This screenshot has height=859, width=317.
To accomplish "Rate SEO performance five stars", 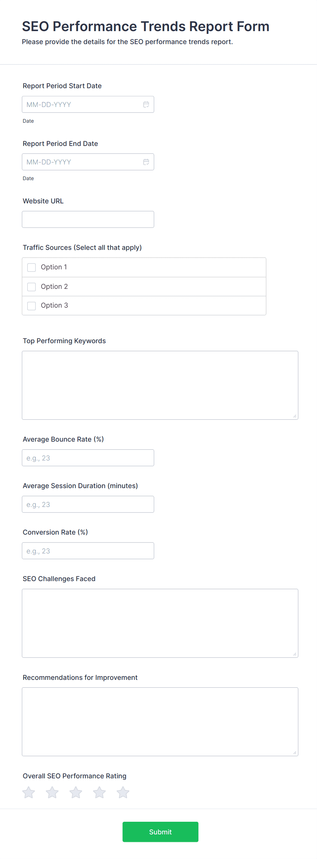I will tap(123, 792).
